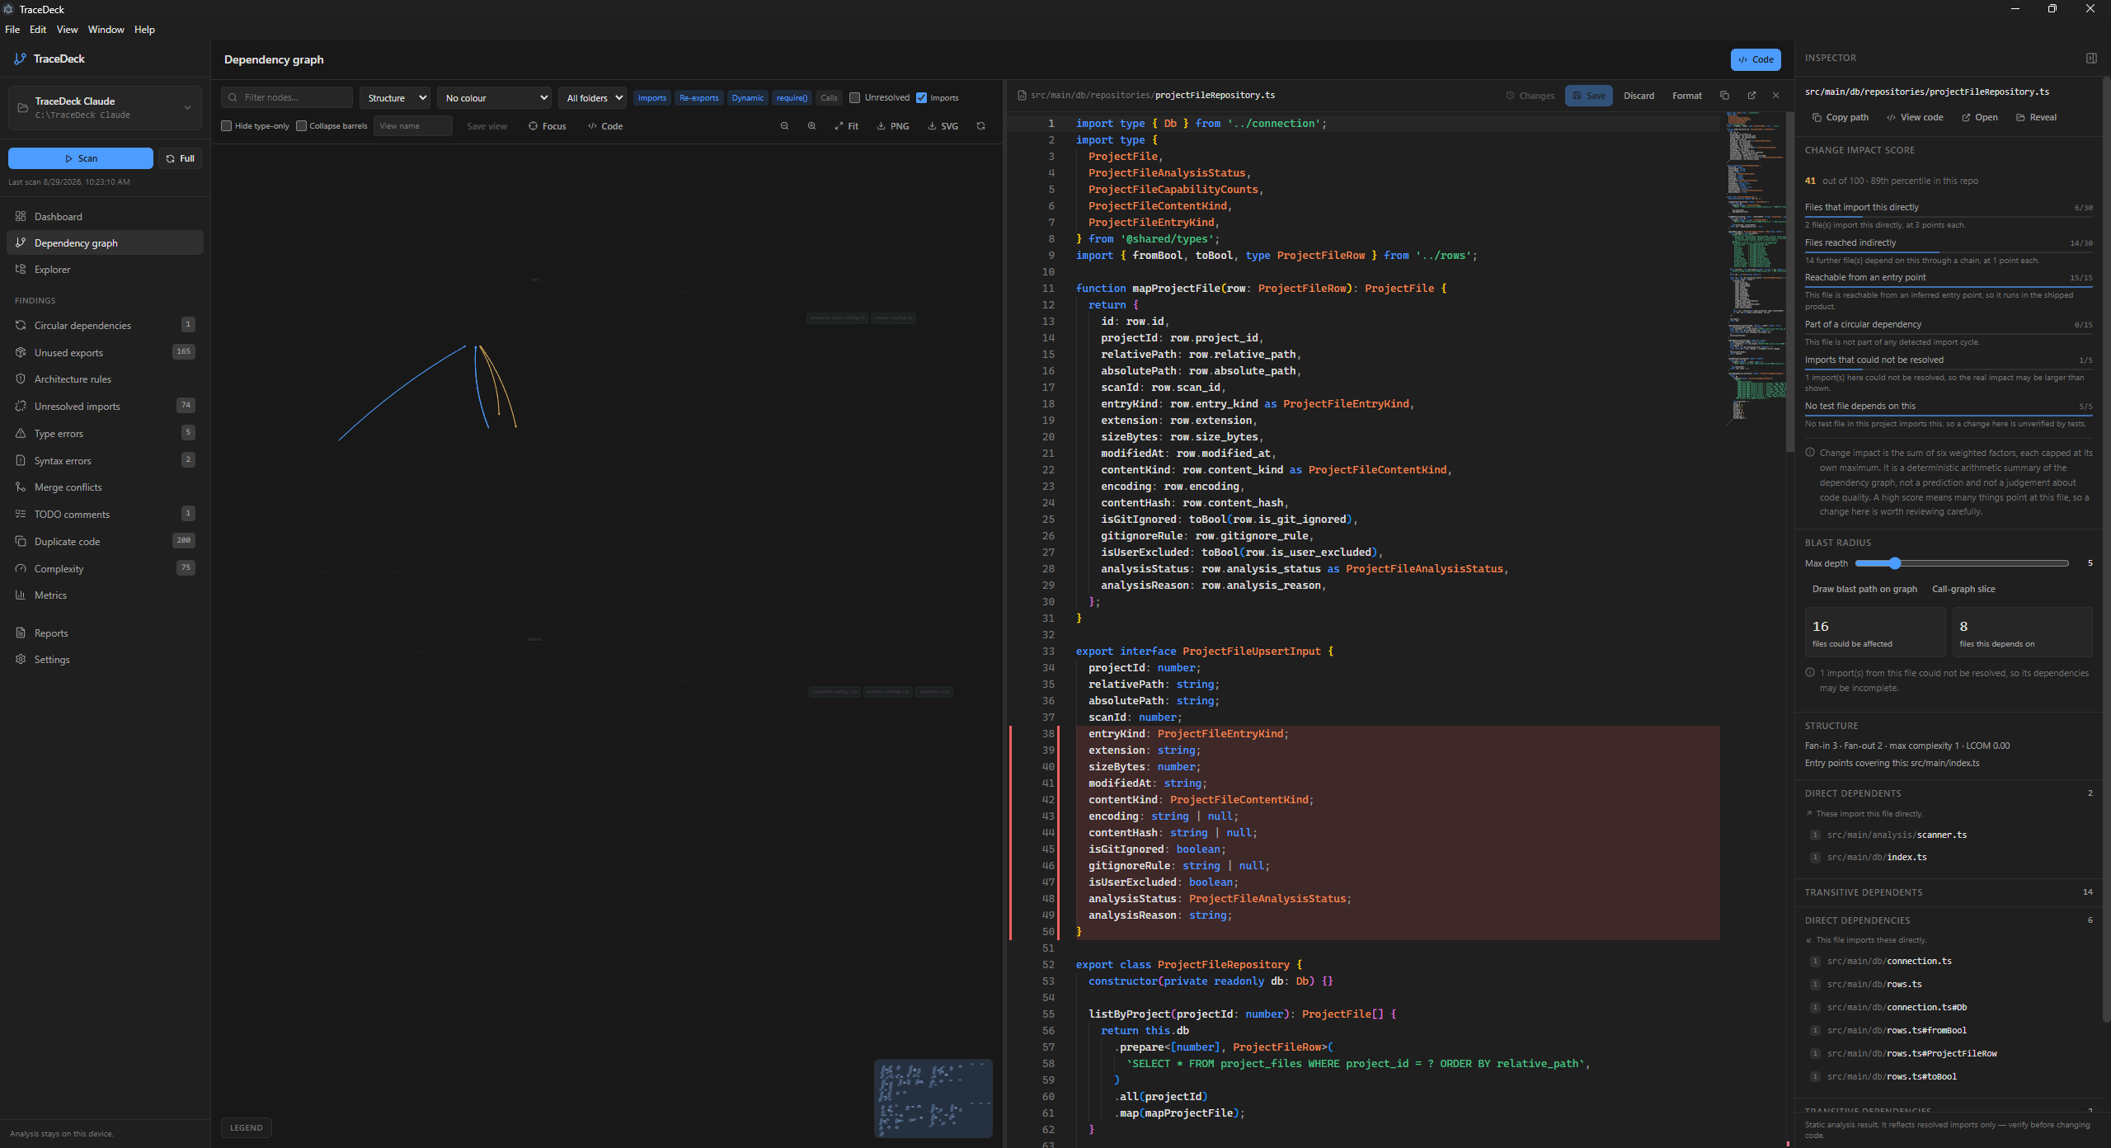Enable Hide type-only checkbox
The width and height of the screenshot is (2111, 1148).
(x=226, y=126)
